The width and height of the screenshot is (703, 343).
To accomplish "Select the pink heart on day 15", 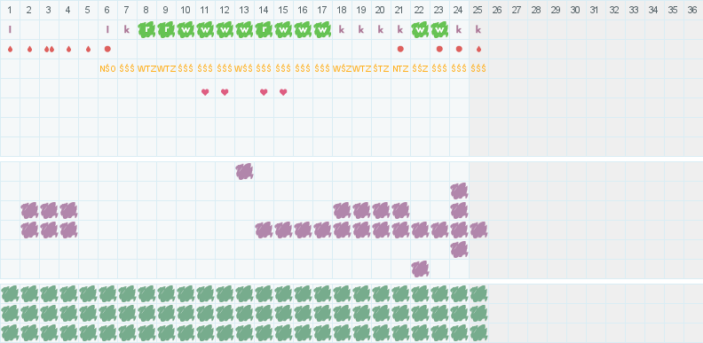I will coord(283,92).
